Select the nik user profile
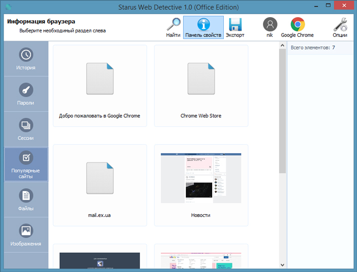Screen dimensions: 357x272 click(270, 27)
